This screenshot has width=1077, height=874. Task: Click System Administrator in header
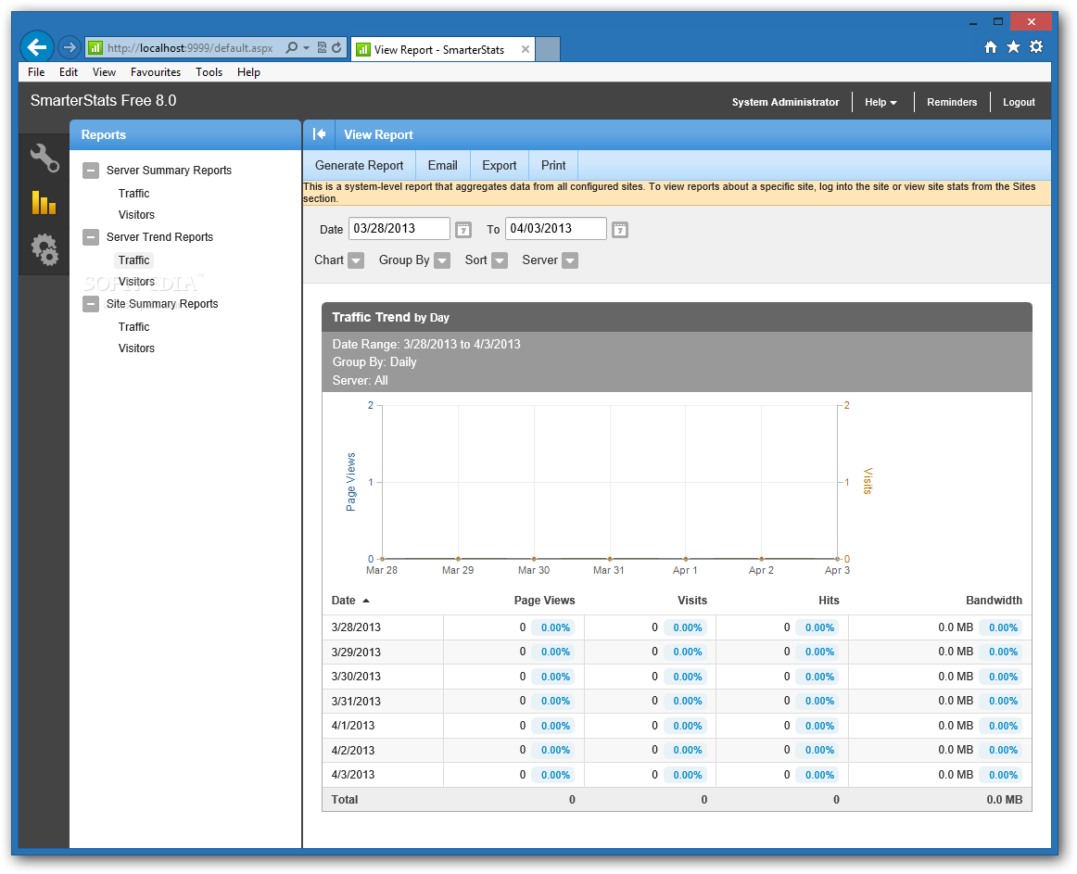(785, 102)
